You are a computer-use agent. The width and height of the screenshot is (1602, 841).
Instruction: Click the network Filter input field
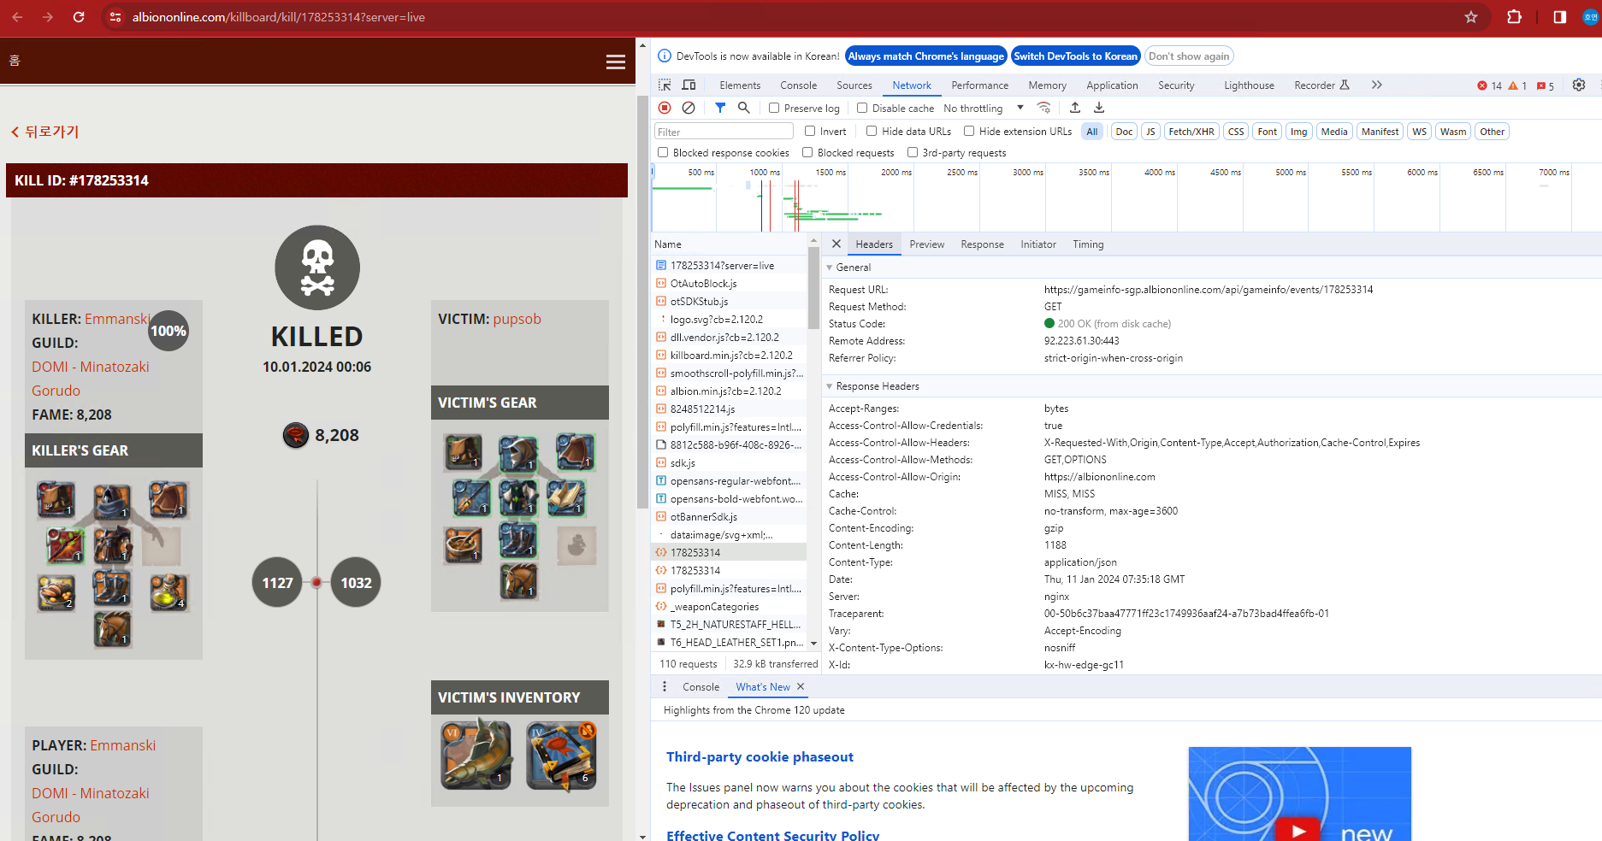point(724,132)
